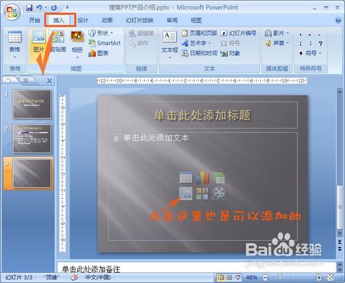Expand the 表格 dropdown arrow

point(15,57)
